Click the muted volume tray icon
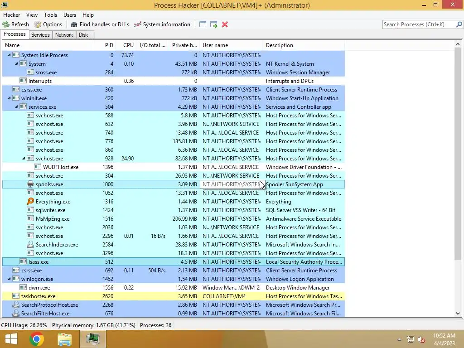This screenshot has height=348, width=464. click(421, 339)
